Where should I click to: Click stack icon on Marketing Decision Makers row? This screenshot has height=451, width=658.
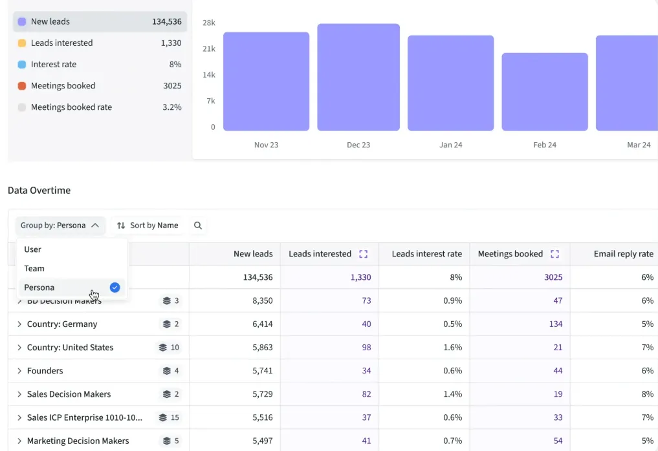[x=167, y=441]
